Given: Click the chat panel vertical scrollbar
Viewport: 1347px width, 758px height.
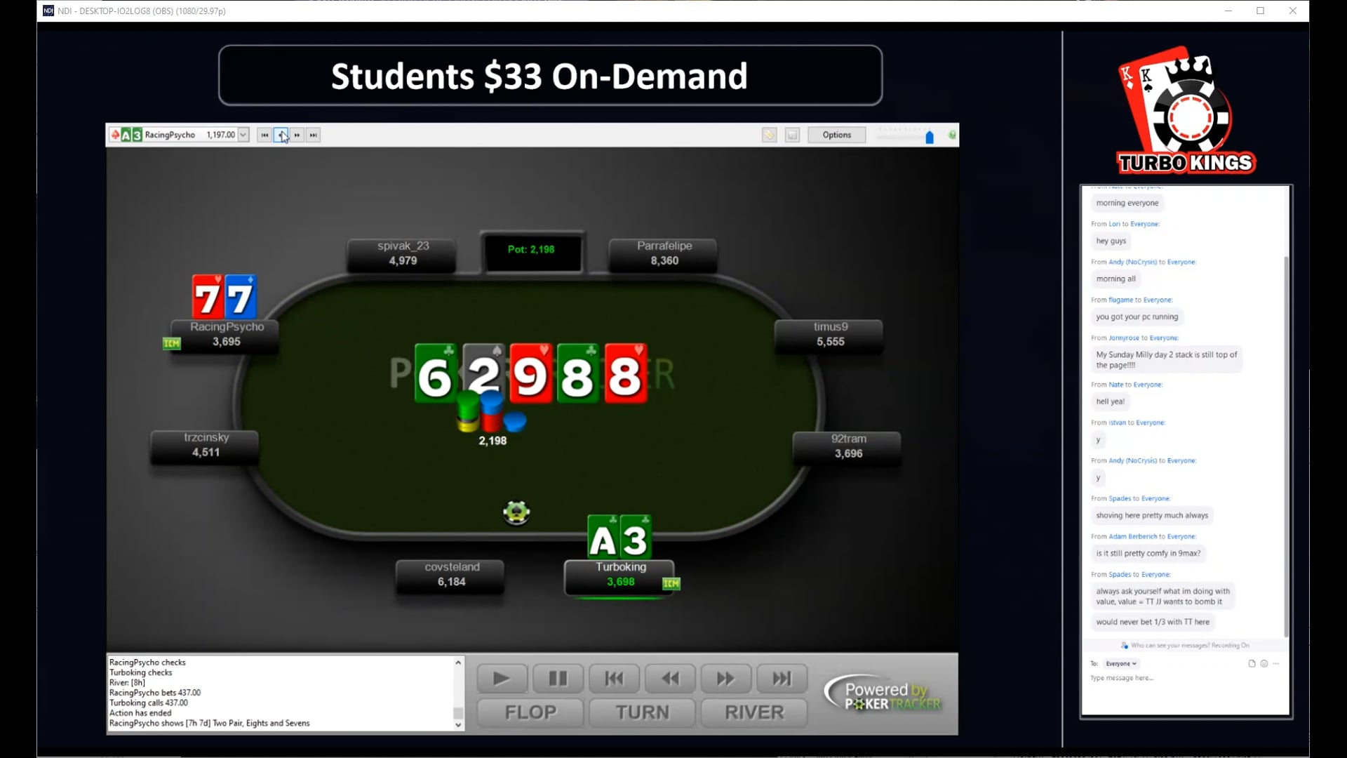Looking at the screenshot, I should point(1286,447).
